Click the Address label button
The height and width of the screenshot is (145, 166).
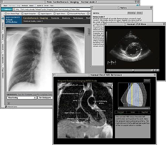pos(7,9)
